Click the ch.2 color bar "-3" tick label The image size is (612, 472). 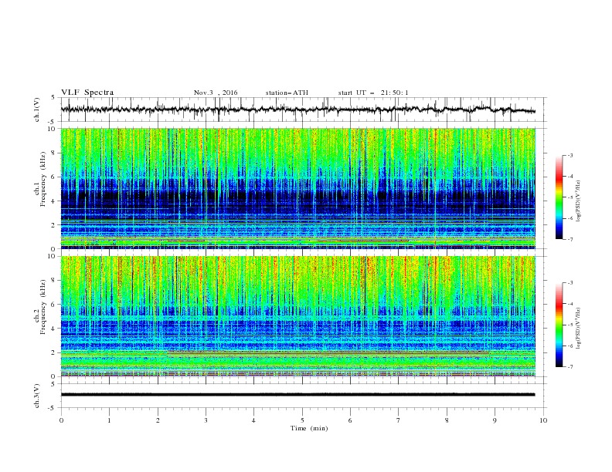click(569, 283)
